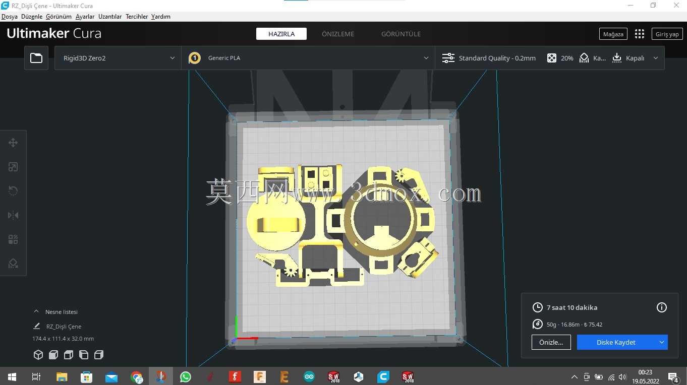Click the 174.4 x 111.4 x 32.0 mm dimensions
Image resolution: width=687 pixels, height=385 pixels.
pos(63,339)
